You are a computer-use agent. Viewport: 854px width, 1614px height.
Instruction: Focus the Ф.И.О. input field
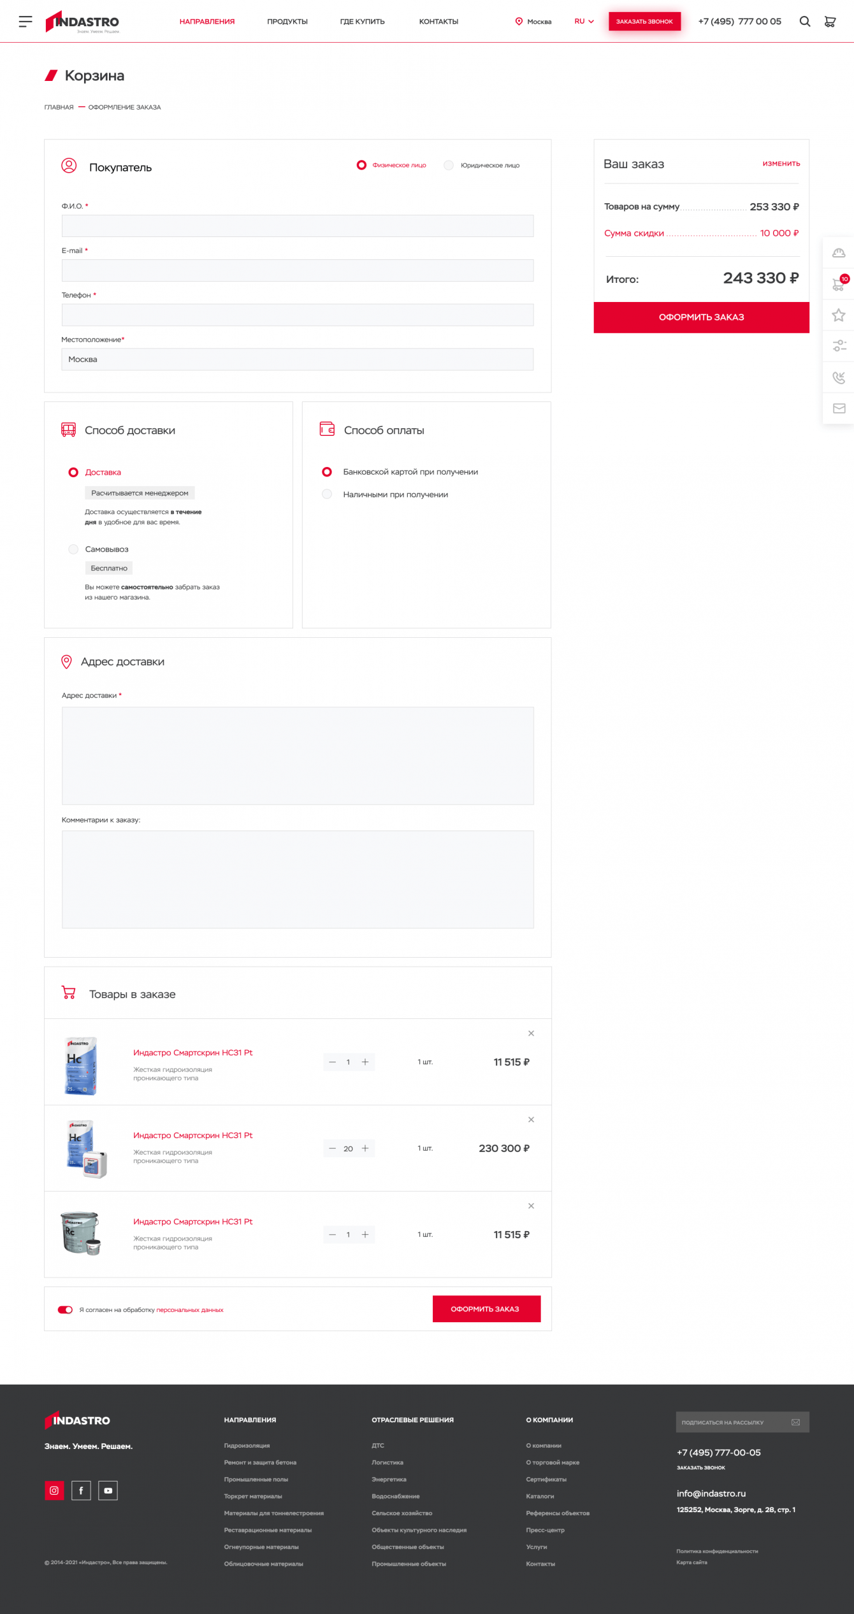click(x=298, y=226)
